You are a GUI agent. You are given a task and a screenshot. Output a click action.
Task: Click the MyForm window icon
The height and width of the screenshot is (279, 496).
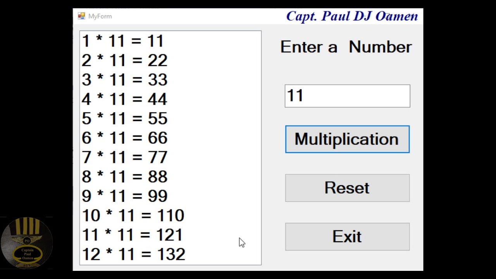tap(81, 16)
